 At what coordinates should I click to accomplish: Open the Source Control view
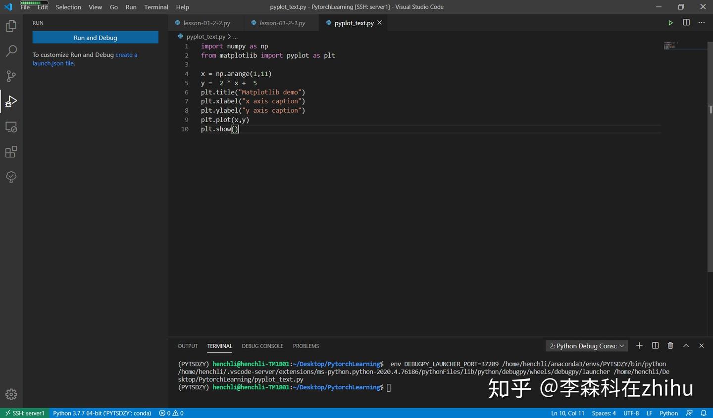tap(11, 76)
